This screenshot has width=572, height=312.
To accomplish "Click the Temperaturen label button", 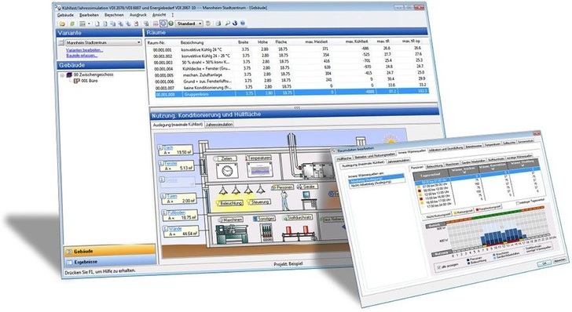I will coord(259,158).
